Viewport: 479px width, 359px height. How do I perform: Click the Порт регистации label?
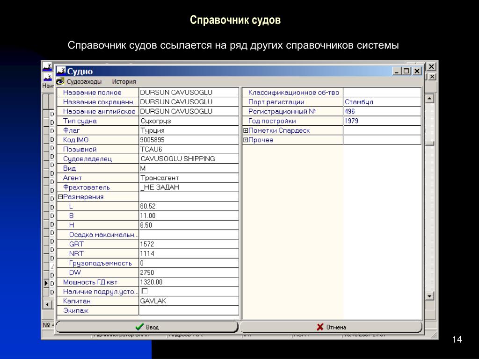pos(276,101)
